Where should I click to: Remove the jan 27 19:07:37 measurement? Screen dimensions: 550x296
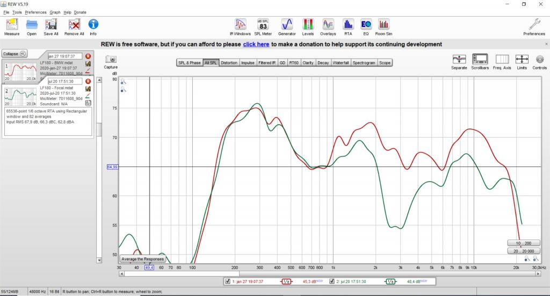point(88,56)
